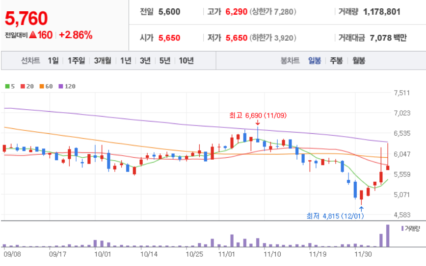Click the 11/30 date axis label
Viewport: 426px width, 266px height.
(363, 254)
